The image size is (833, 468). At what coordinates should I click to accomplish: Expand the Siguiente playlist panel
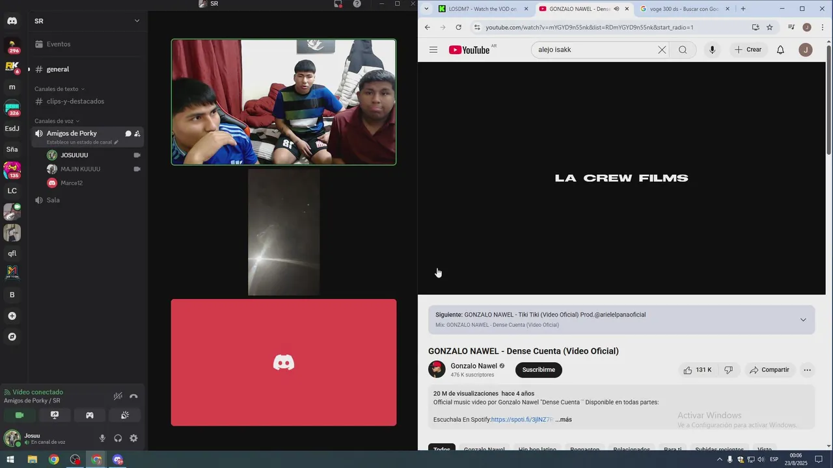coord(803,320)
